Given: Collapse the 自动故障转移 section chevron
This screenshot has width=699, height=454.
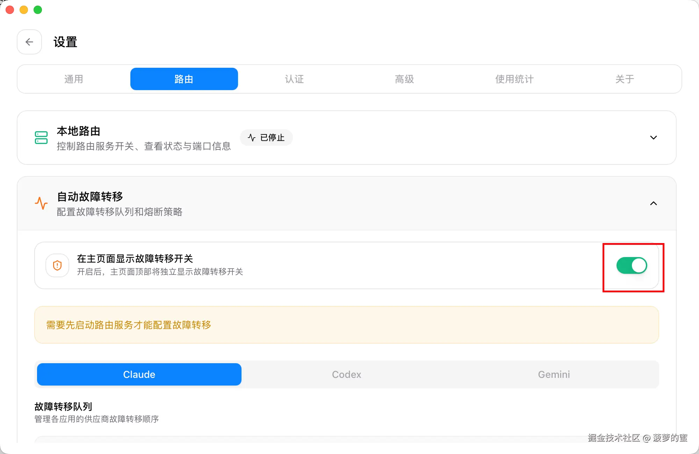Looking at the screenshot, I should point(653,203).
